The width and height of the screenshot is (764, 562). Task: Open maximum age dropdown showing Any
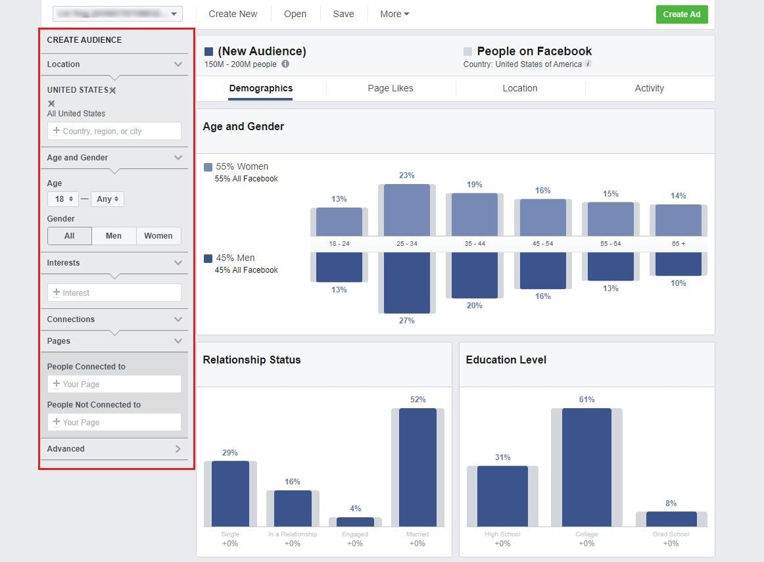point(107,199)
